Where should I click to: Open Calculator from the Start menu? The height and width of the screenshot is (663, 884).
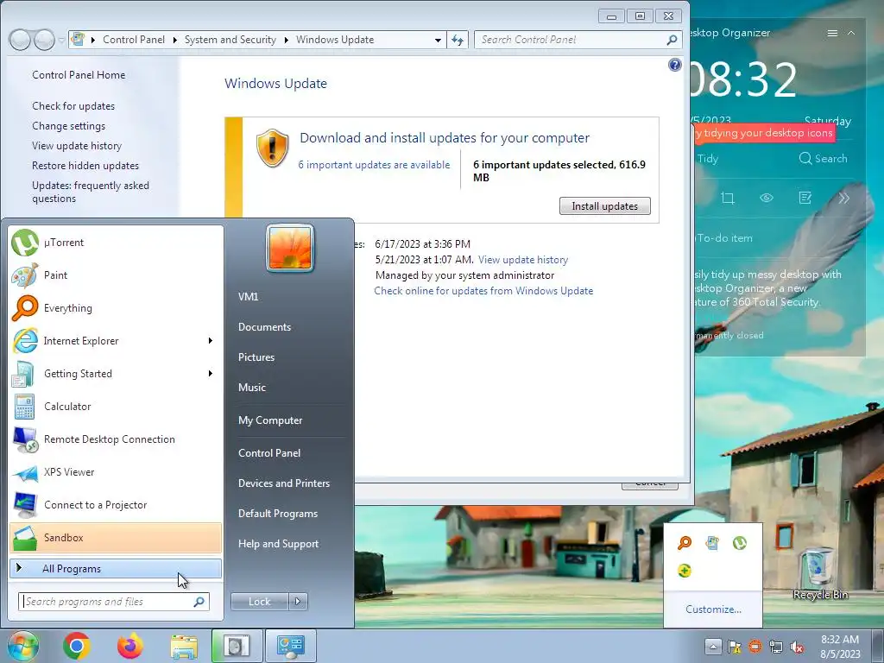pyautogui.click(x=116, y=406)
